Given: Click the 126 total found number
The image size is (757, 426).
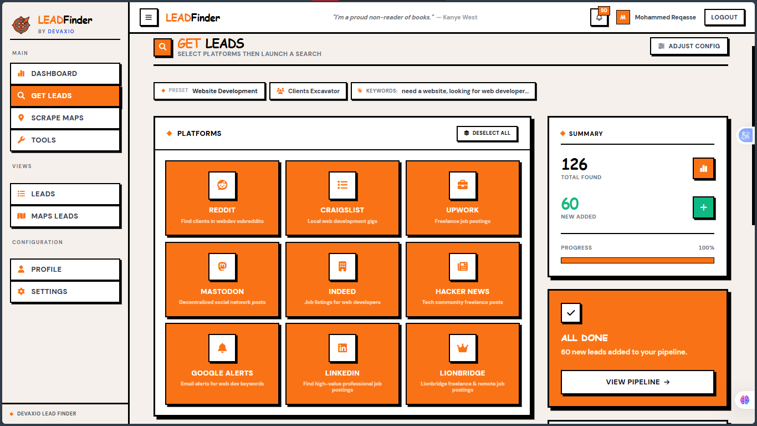Looking at the screenshot, I should [x=574, y=164].
